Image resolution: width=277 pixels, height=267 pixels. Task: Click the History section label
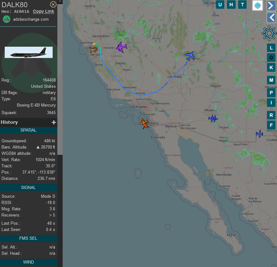point(9,122)
